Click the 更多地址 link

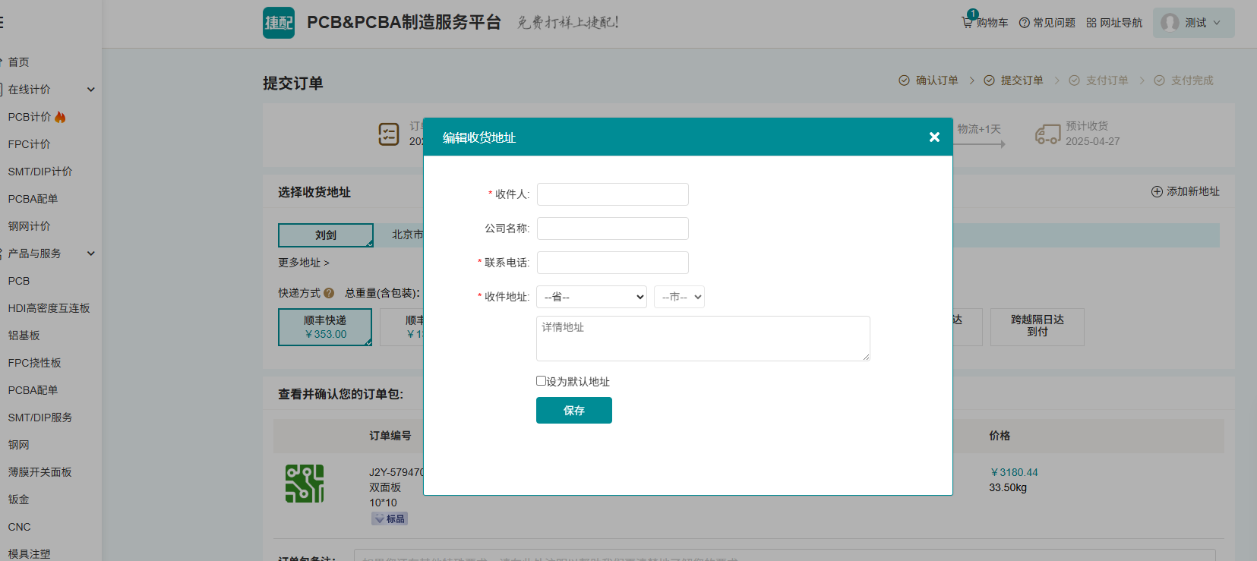pyautogui.click(x=303, y=263)
